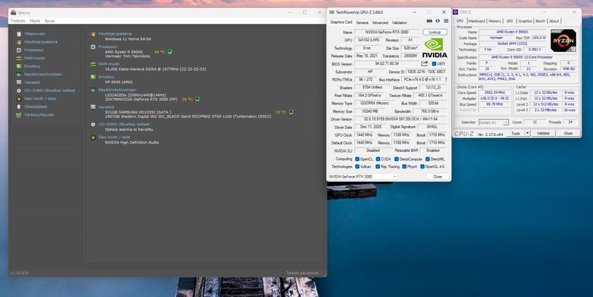The height and width of the screenshot is (297, 593).
Task: Click the Close button in CPU-Z
Action: coord(568,133)
